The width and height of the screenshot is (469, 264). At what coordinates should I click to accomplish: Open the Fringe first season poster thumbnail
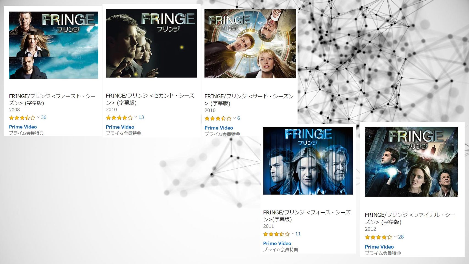[x=54, y=45]
